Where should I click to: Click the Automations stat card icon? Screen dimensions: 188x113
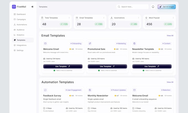(x=111, y=18)
